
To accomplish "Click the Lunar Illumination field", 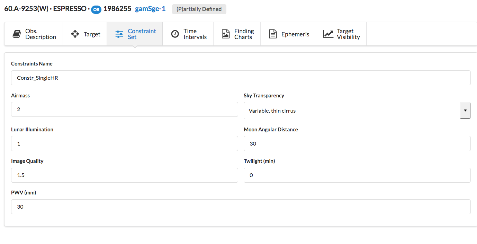I will click(124, 143).
